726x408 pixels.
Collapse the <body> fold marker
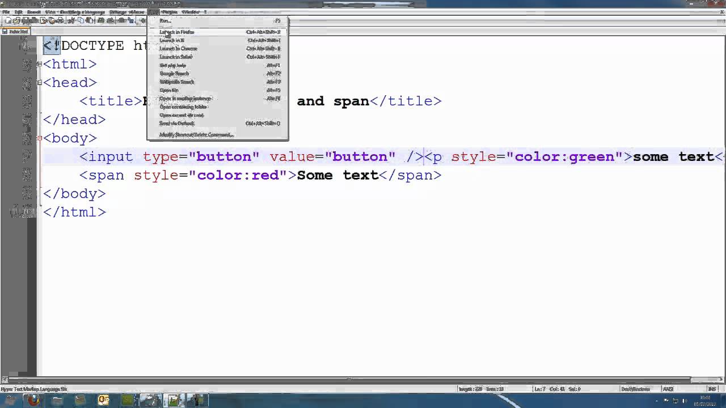pos(39,138)
